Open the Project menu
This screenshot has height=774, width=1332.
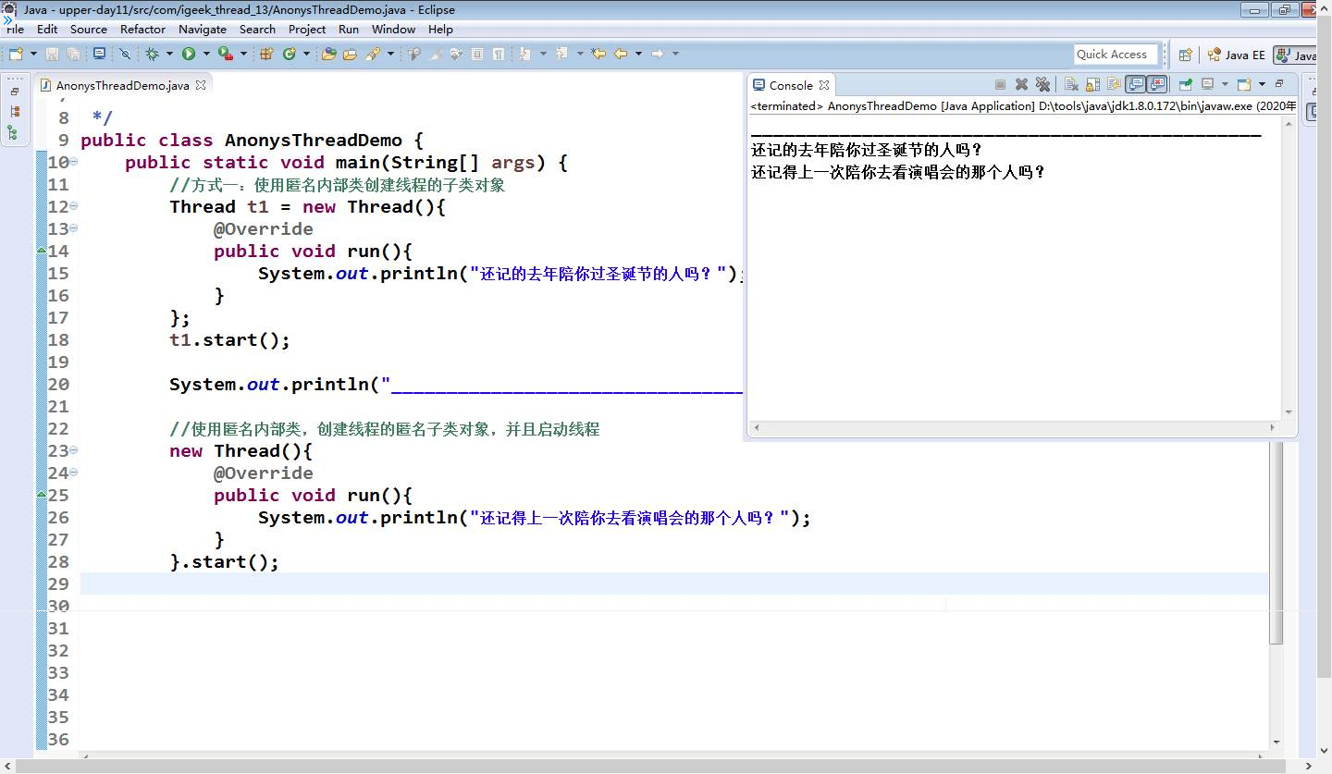[x=307, y=29]
